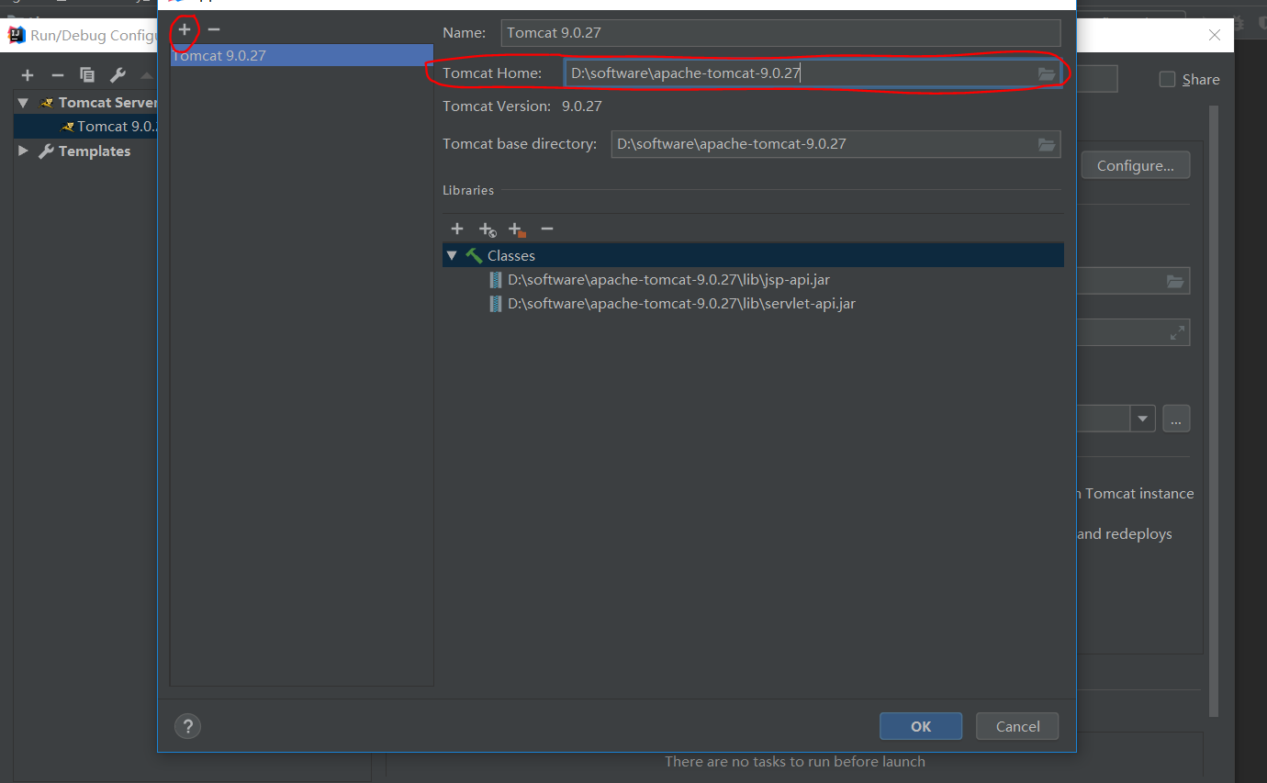This screenshot has height=783, width=1267.
Task: Click folder browse icon in Run/Debug window
Action: [x=1175, y=281]
